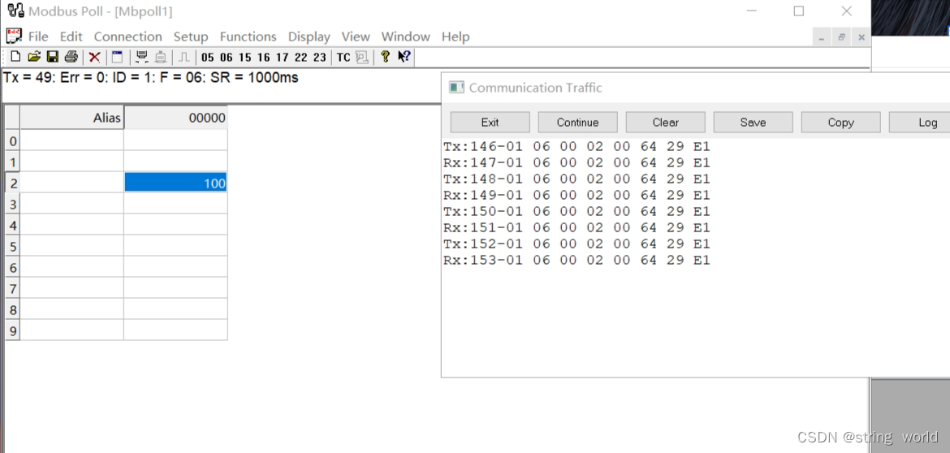Select row header 3
This screenshot has width=950, height=453.
coord(13,204)
